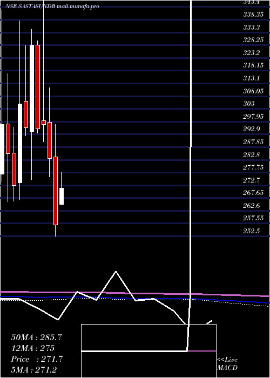This screenshot has height=378, width=270.
Task: Select the tallest white candlestick body
Action: 32,88
